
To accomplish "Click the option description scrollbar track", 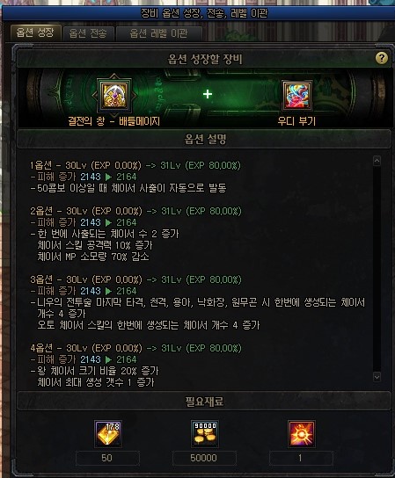I will click(377, 269).
